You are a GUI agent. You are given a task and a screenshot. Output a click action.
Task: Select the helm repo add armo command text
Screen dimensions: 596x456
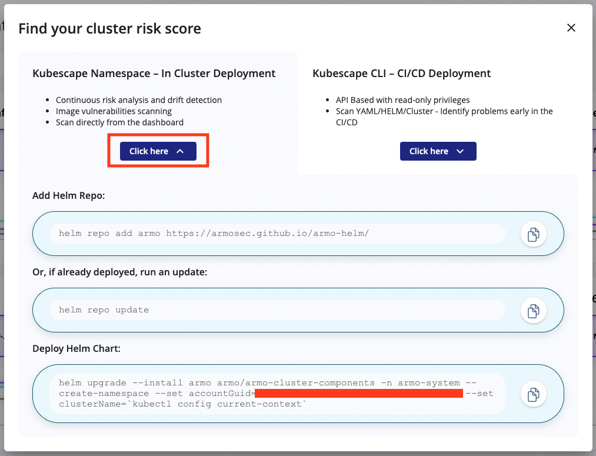pos(214,234)
